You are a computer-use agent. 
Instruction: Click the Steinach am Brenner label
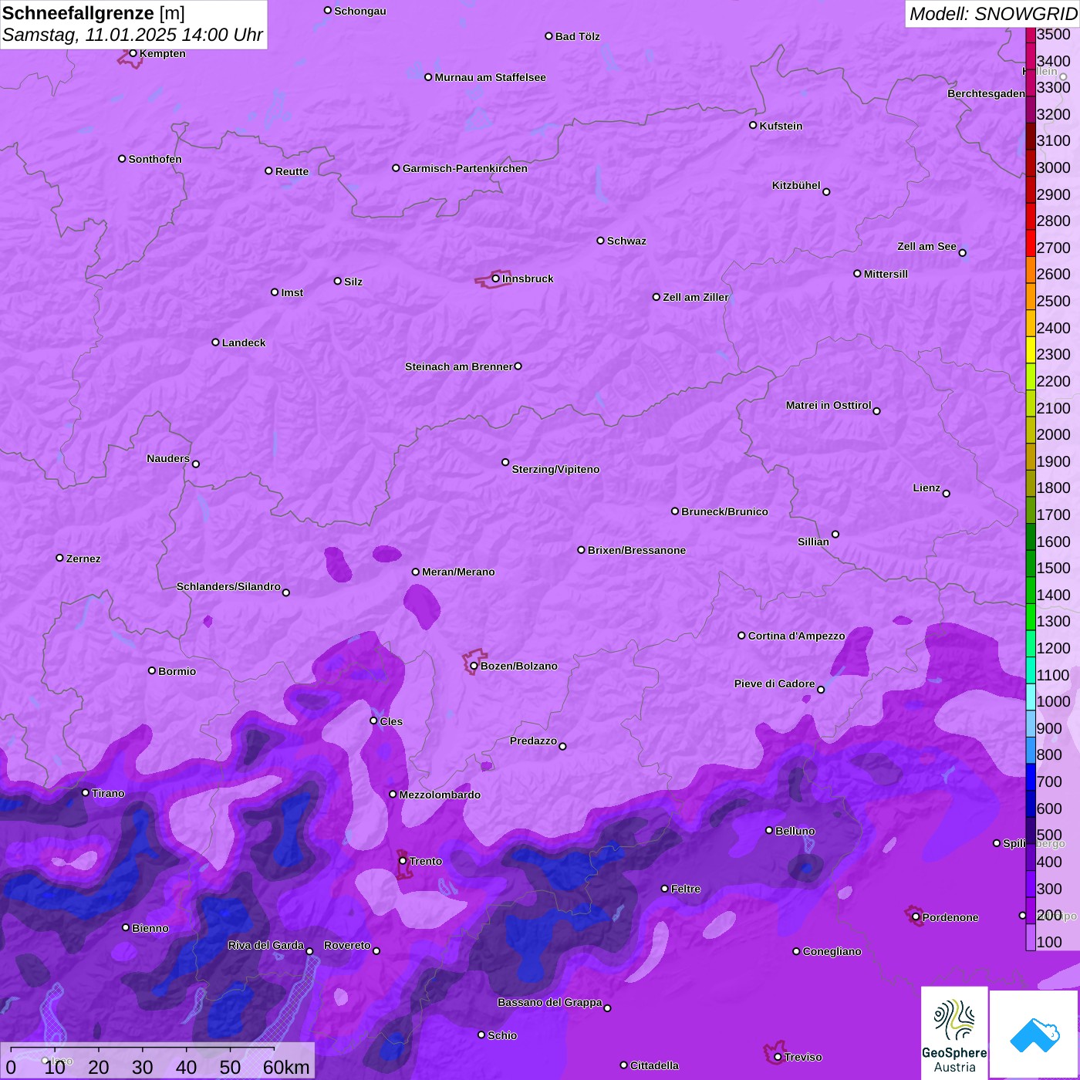458,366
